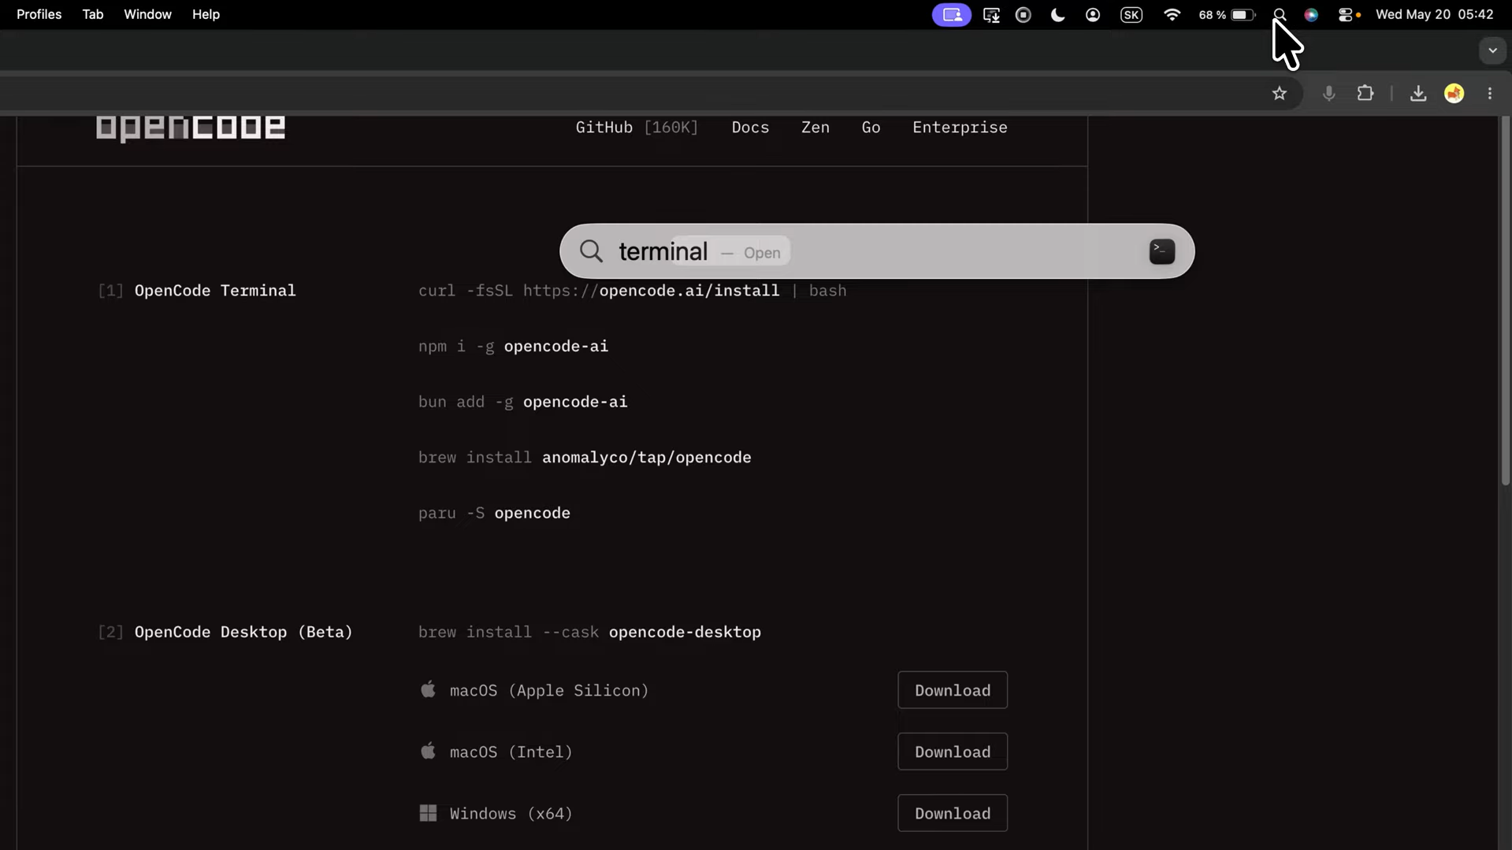Screen dimensions: 1512x850
Task: Open Control Center in the menu bar
Action: [1347, 15]
